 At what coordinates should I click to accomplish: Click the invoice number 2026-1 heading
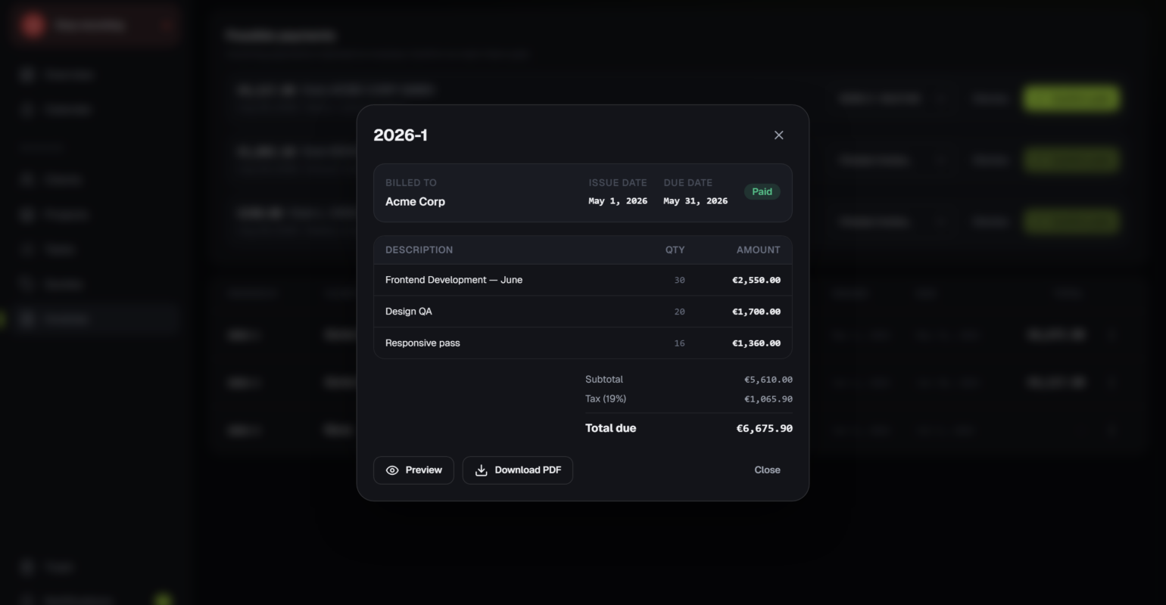point(401,135)
